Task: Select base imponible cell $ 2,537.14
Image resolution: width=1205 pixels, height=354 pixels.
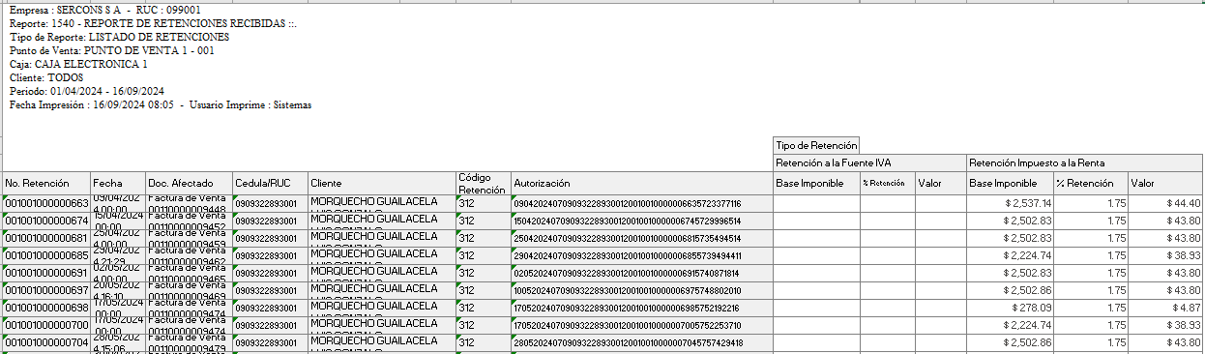Action: pyautogui.click(x=1010, y=203)
